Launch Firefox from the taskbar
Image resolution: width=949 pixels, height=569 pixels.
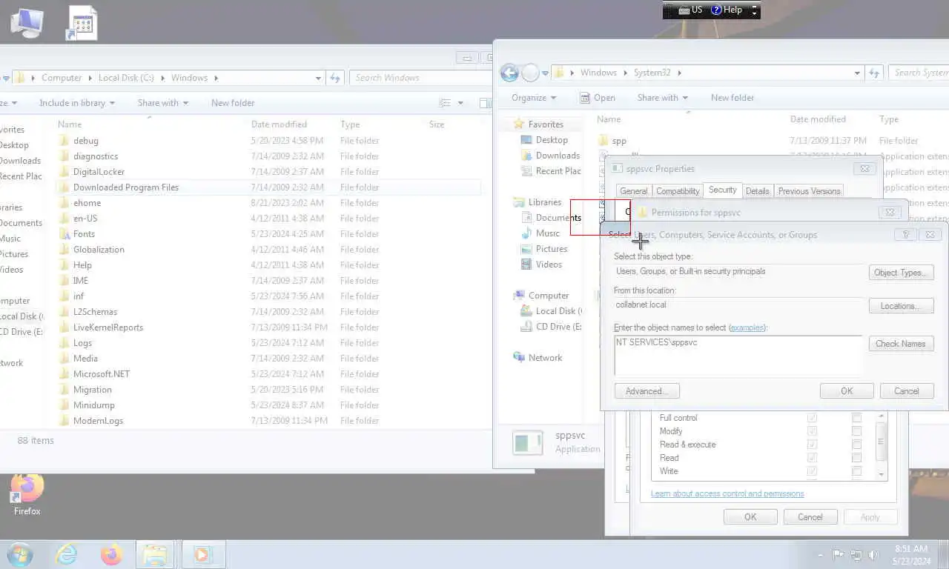point(111,554)
